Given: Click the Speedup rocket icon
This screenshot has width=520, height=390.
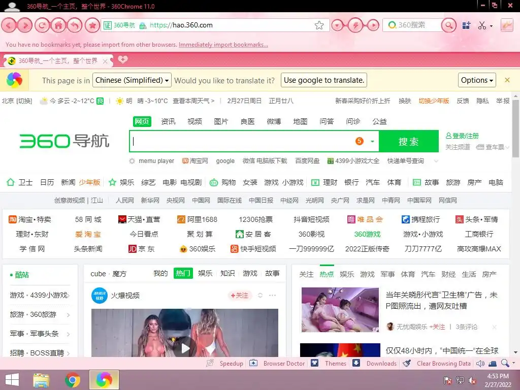Looking at the screenshot, I should point(210,363).
